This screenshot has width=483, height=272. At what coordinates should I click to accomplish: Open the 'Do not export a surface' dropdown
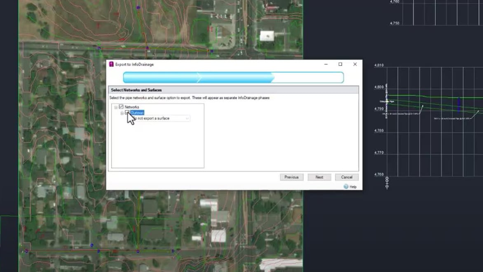point(188,118)
